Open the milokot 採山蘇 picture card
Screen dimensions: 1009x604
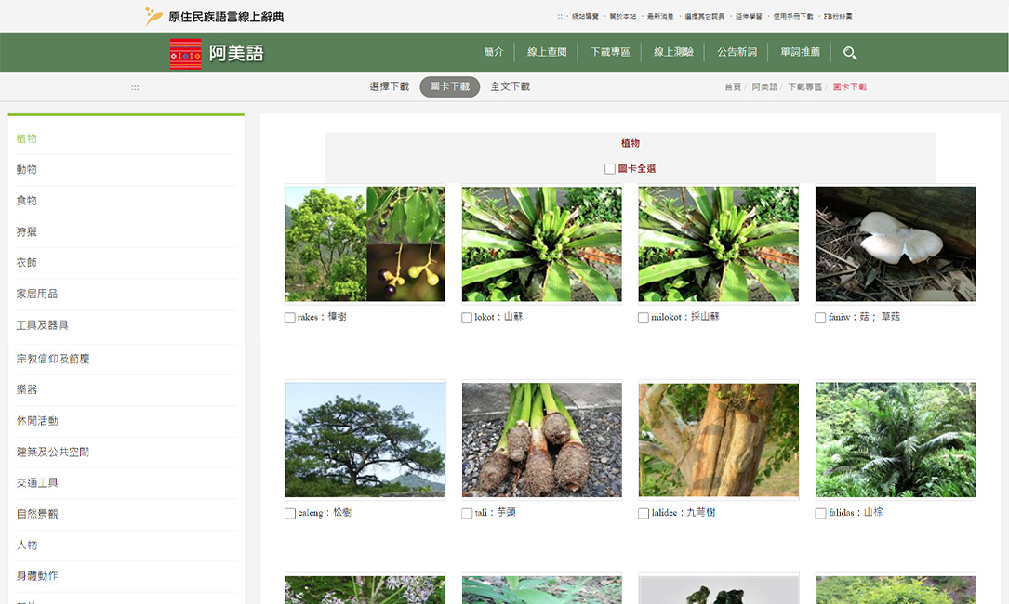(718, 243)
